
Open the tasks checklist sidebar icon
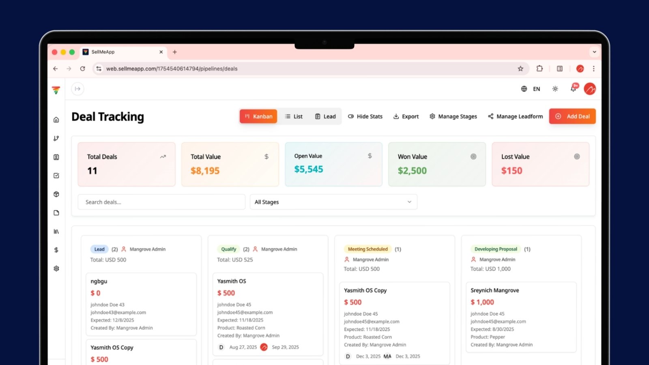(56, 176)
